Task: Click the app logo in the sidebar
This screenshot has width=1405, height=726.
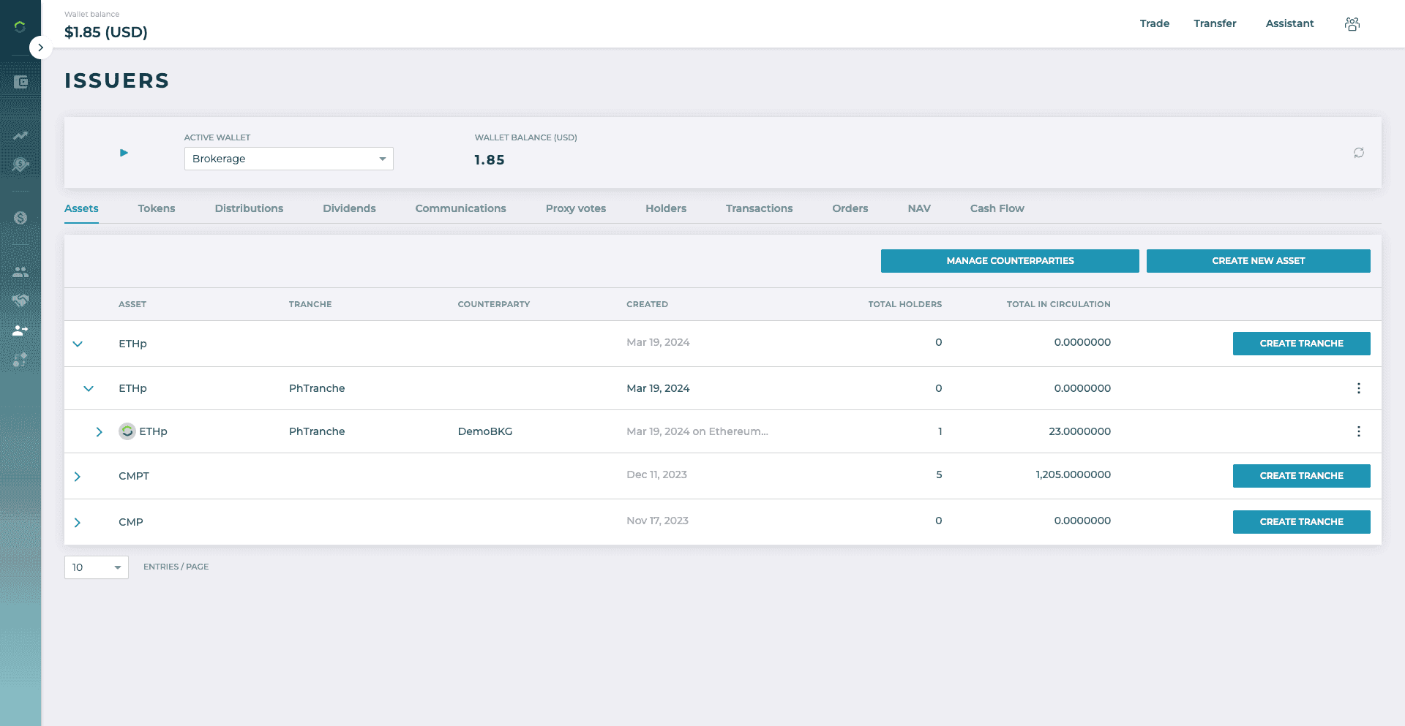Action: (20, 26)
